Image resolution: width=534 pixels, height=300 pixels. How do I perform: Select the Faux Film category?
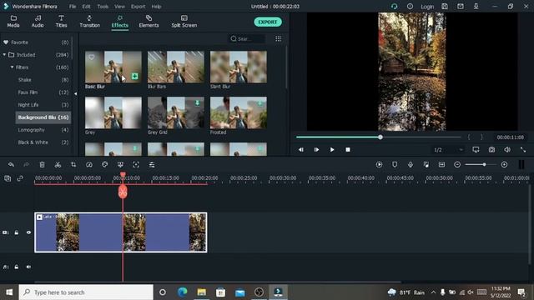28,92
